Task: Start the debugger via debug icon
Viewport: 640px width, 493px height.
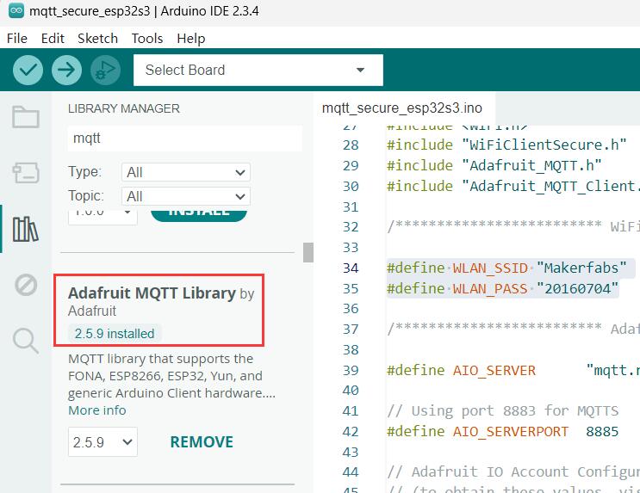Action: point(105,71)
